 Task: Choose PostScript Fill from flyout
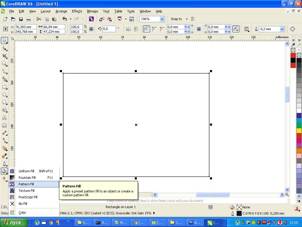point(34,197)
